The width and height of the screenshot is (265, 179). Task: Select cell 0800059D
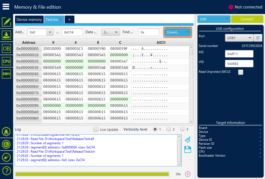tap(98, 49)
